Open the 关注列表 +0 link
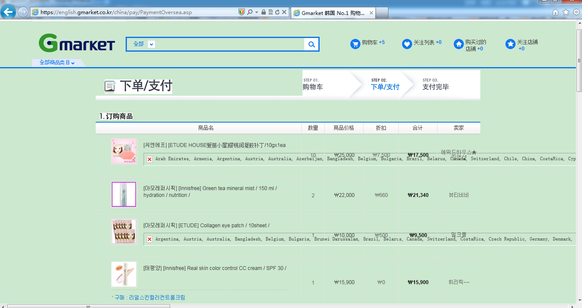Image resolution: width=582 pixels, height=308 pixels. 428,42
